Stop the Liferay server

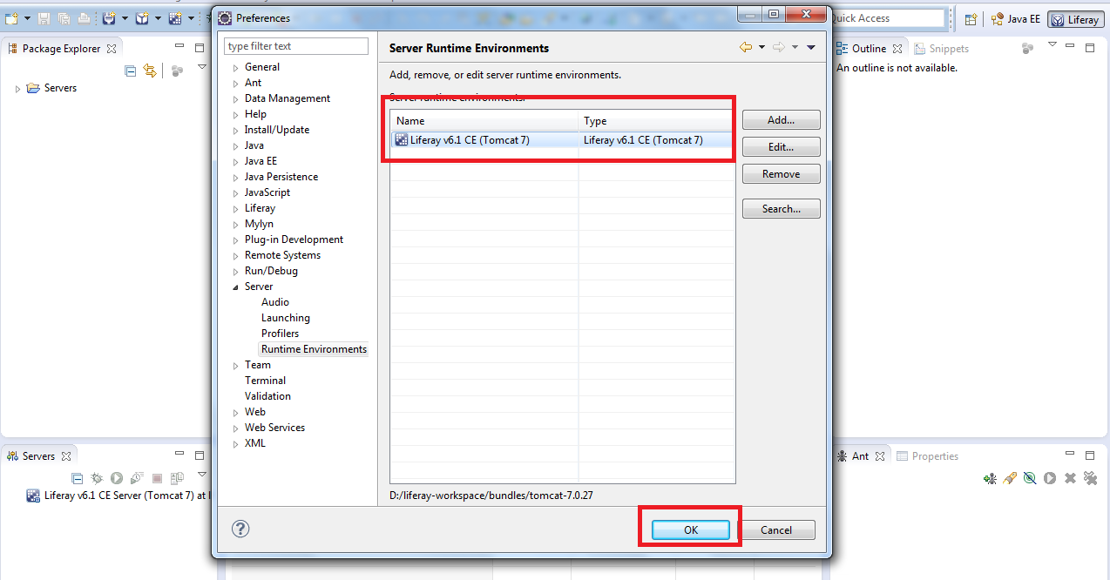coord(157,477)
